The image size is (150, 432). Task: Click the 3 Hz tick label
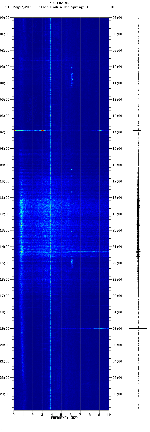point(42,415)
